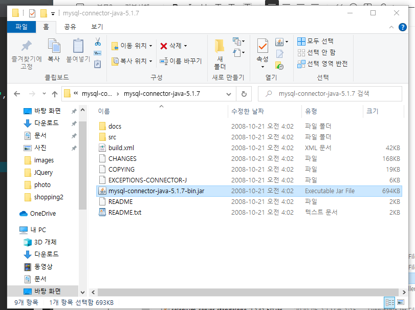This screenshot has width=415, height=310.
Task: Click 선택 안 함 (Select none)
Action: (316, 52)
